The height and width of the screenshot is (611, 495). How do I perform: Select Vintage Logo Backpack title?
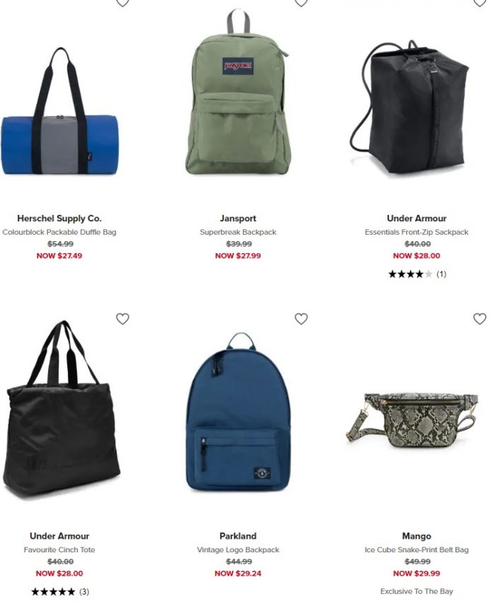pos(238,549)
